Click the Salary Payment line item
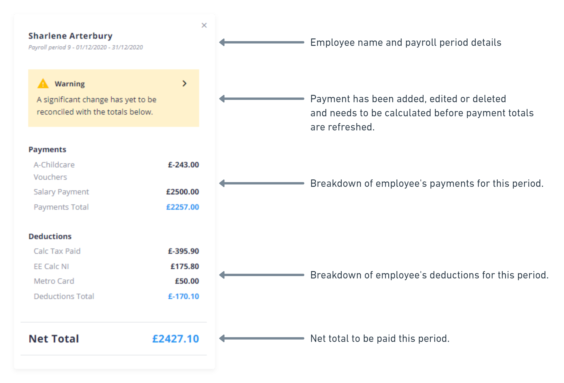Image resolution: width=564 pixels, height=383 pixels. click(116, 192)
